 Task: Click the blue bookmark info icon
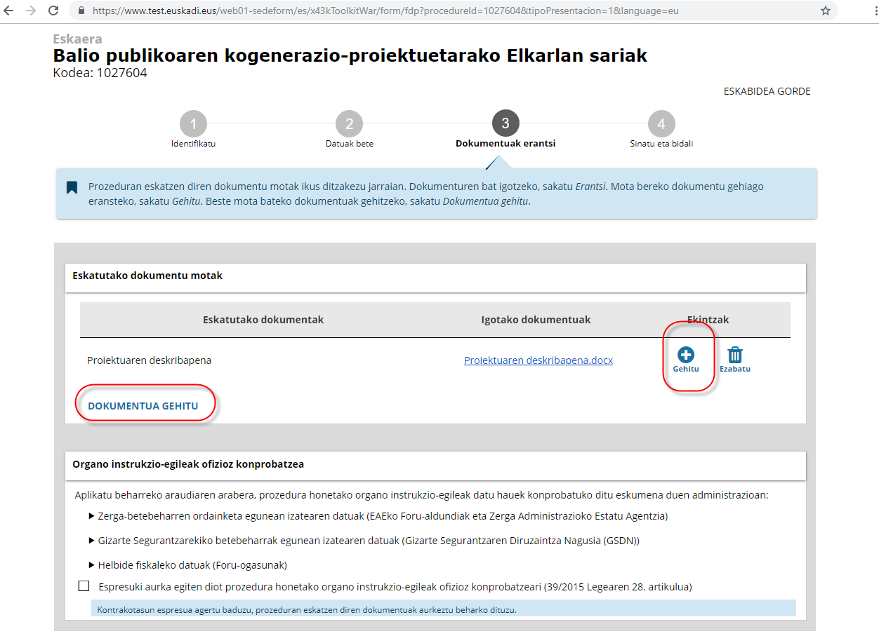pyautogui.click(x=72, y=187)
